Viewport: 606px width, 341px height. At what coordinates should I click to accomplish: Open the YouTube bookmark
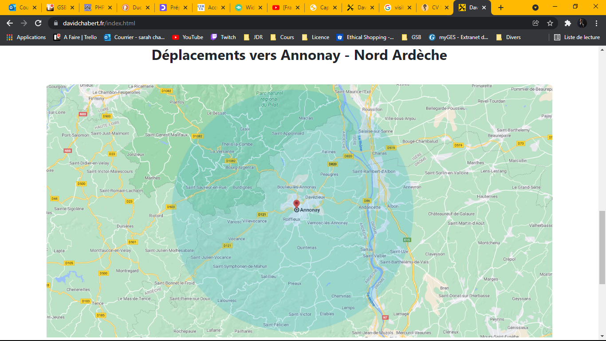tap(188, 37)
